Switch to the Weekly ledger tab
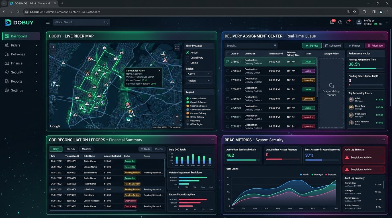 pyautogui.click(x=71, y=149)
